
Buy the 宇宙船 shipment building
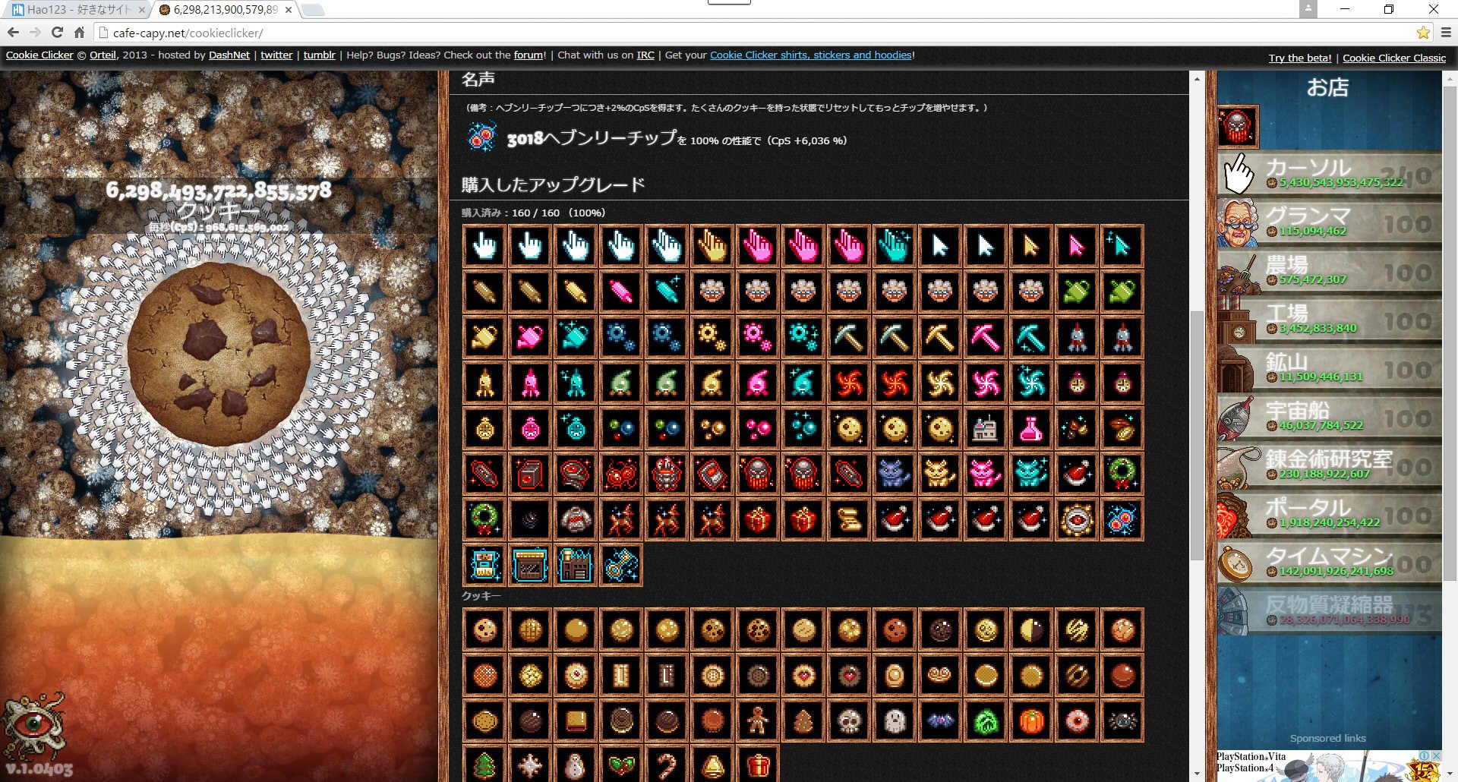[x=1329, y=418]
